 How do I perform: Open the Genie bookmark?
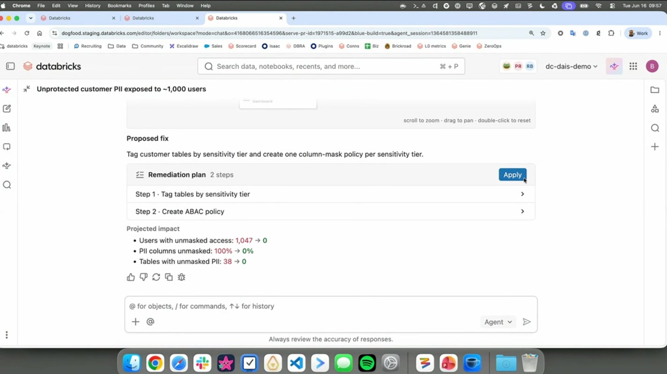(461, 46)
